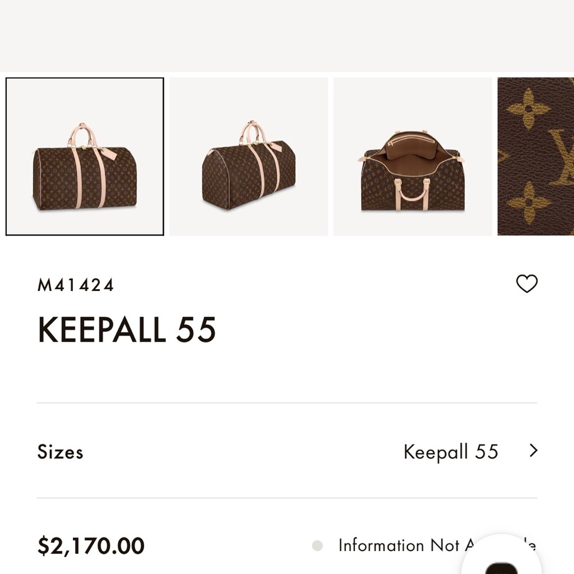This screenshot has width=574, height=574.
Task: Open the Keepall 55 size selector
Action: coord(451,451)
